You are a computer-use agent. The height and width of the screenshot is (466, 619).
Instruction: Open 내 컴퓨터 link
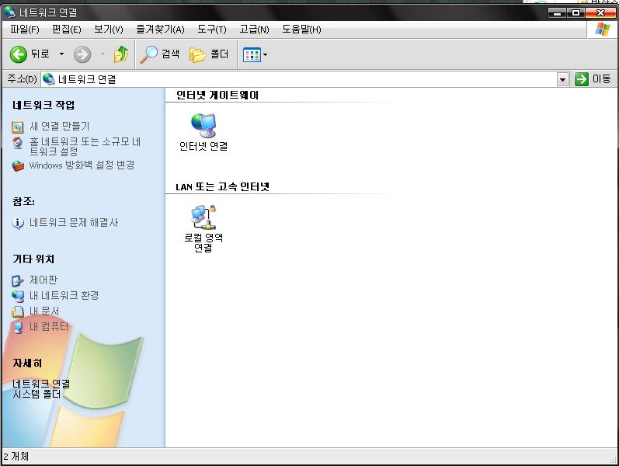(49, 327)
